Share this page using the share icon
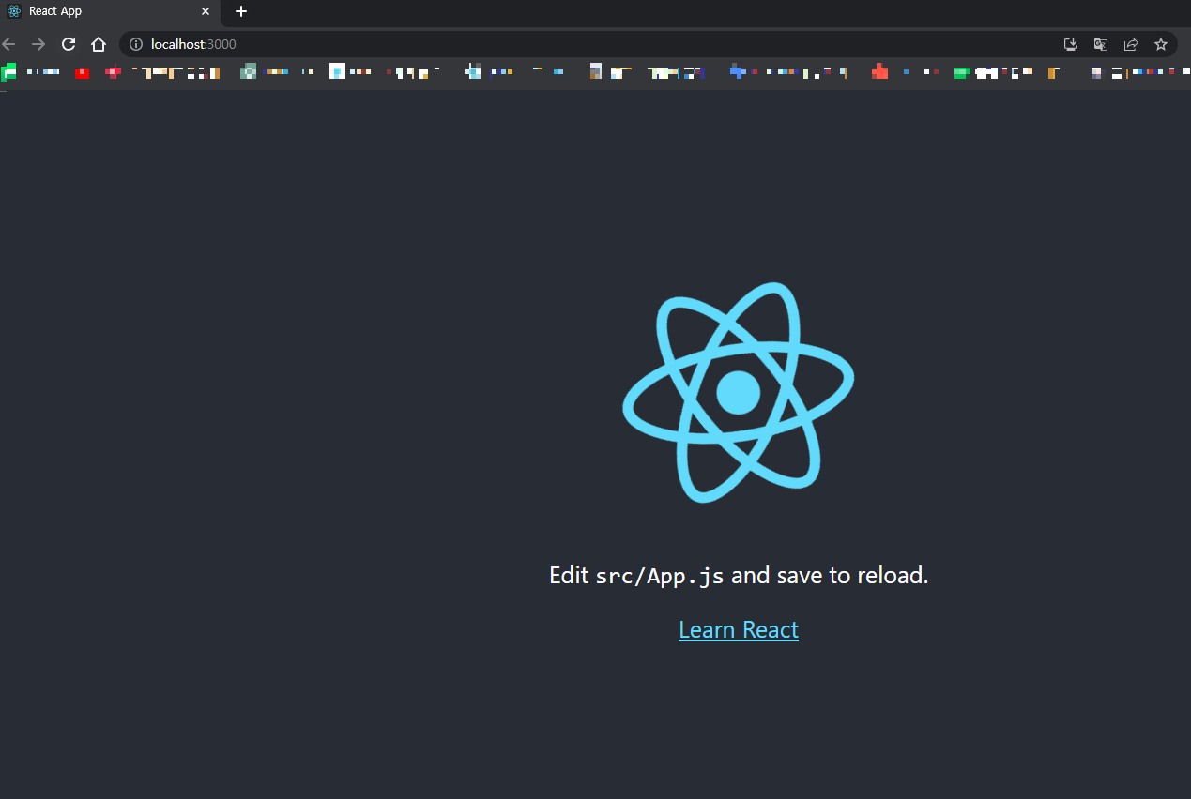The image size is (1191, 799). click(1131, 44)
